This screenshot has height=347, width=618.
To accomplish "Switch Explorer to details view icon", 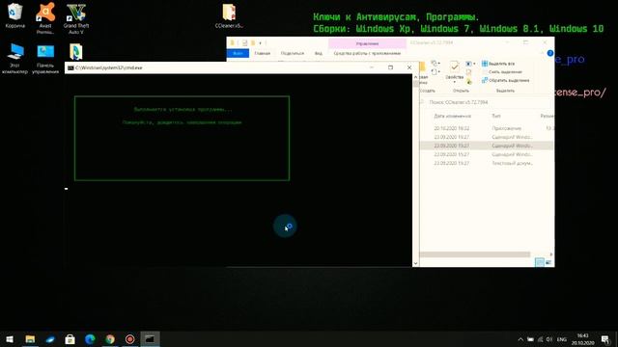I will (539, 262).
